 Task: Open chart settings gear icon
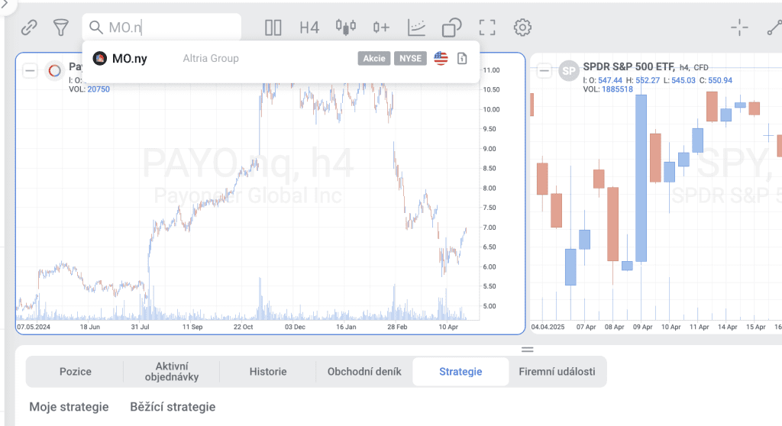[522, 27]
